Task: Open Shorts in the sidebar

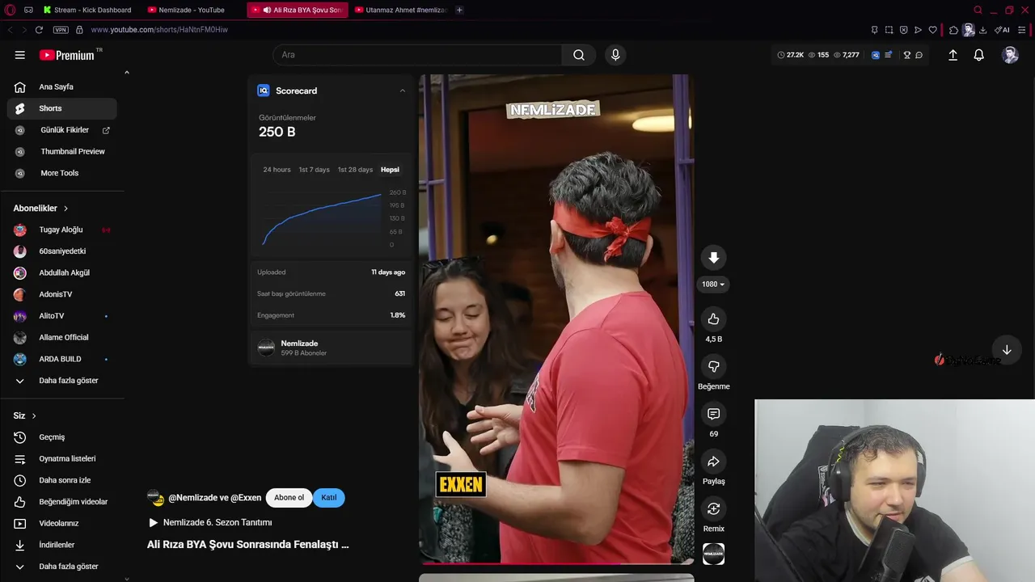Action: [61, 108]
